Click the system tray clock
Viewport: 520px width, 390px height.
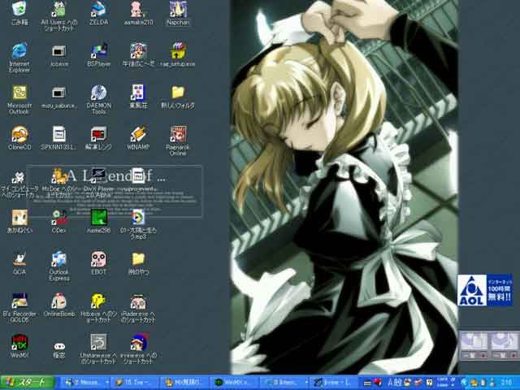(x=505, y=382)
